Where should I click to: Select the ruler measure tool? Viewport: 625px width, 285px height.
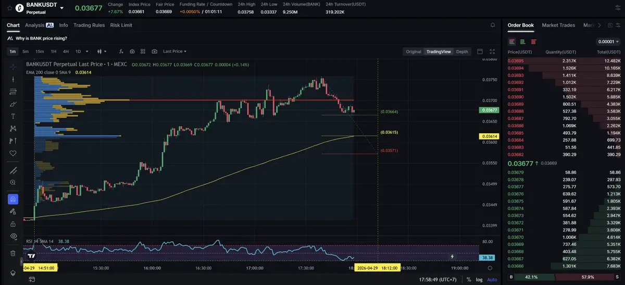(13, 170)
